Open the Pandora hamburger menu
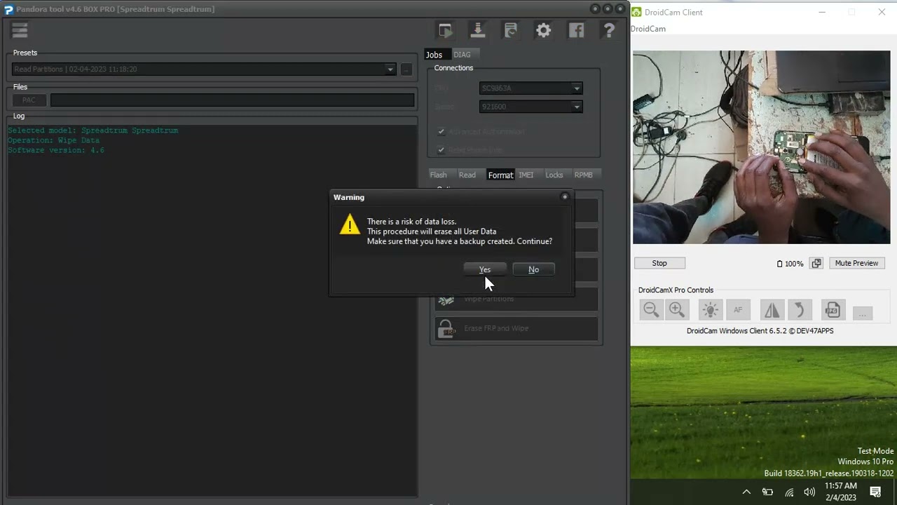 coord(20,30)
